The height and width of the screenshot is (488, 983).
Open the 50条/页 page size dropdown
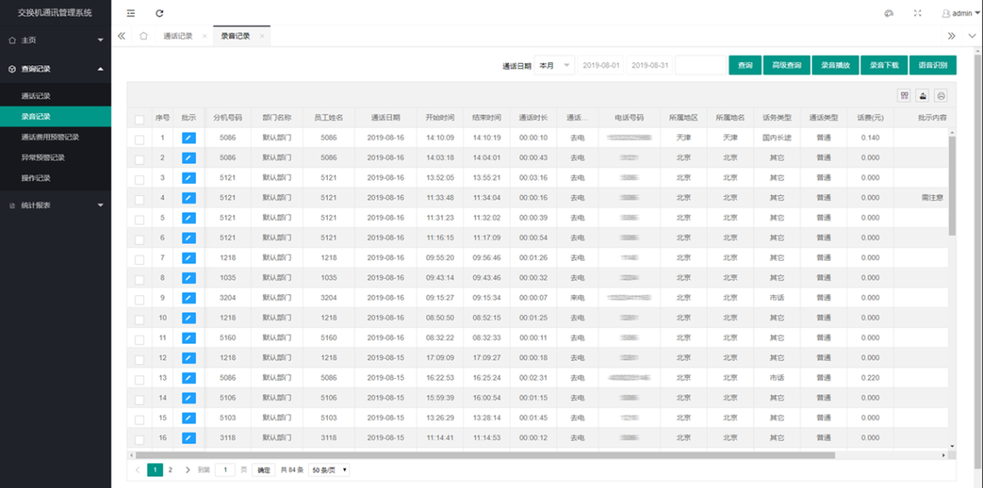point(329,470)
